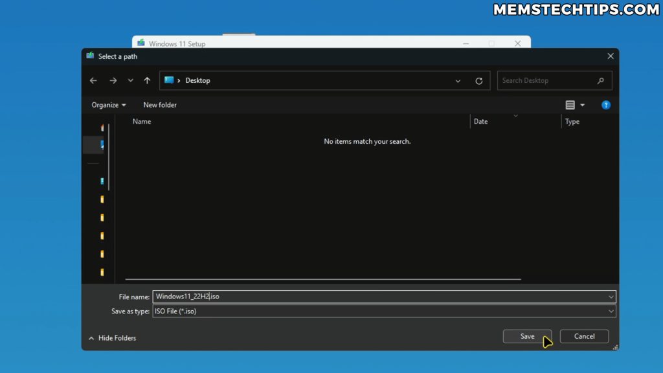Click the Forward navigation arrow

point(113,80)
